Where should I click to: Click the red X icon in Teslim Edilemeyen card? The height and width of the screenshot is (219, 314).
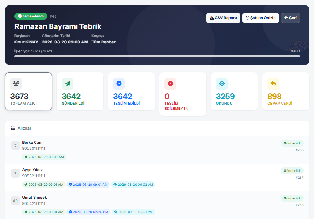pyautogui.click(x=170, y=84)
